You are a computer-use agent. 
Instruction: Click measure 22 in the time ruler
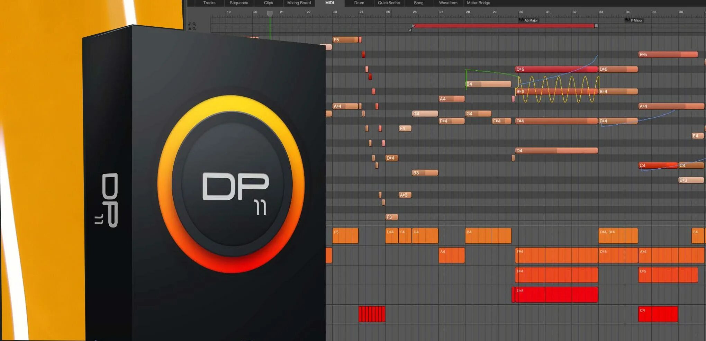pos(308,12)
